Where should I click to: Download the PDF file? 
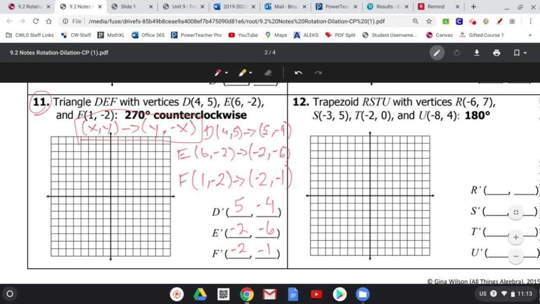(x=477, y=53)
